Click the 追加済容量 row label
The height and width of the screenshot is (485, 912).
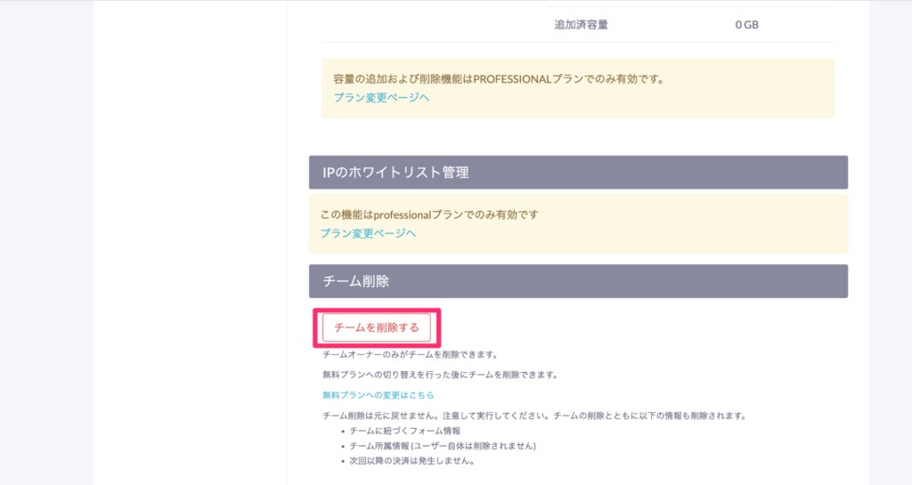tap(581, 24)
